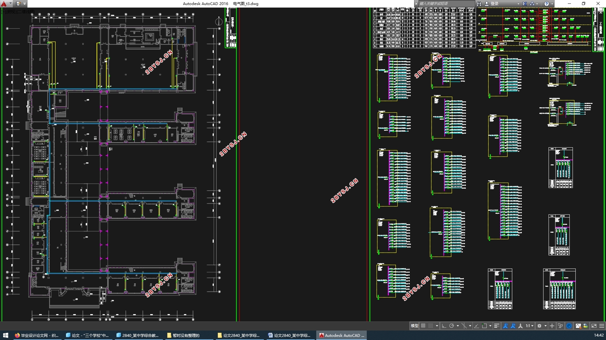Open the Help question mark icon
This screenshot has width=606, height=340.
(547, 4)
